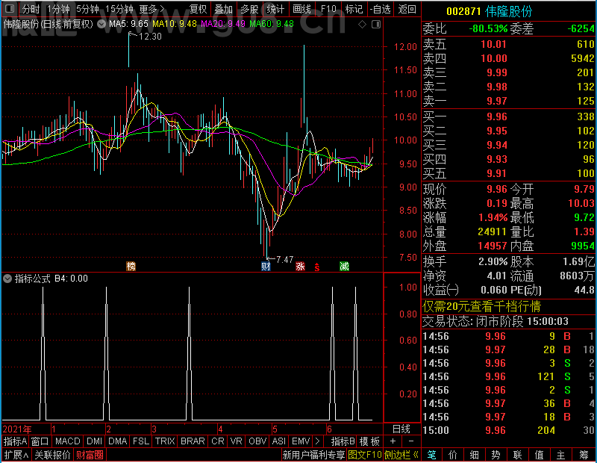
Task: Open F10 company info
Action: [328, 9]
